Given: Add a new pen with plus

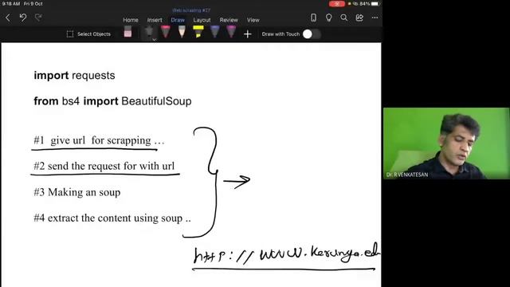Looking at the screenshot, I should click(248, 33).
